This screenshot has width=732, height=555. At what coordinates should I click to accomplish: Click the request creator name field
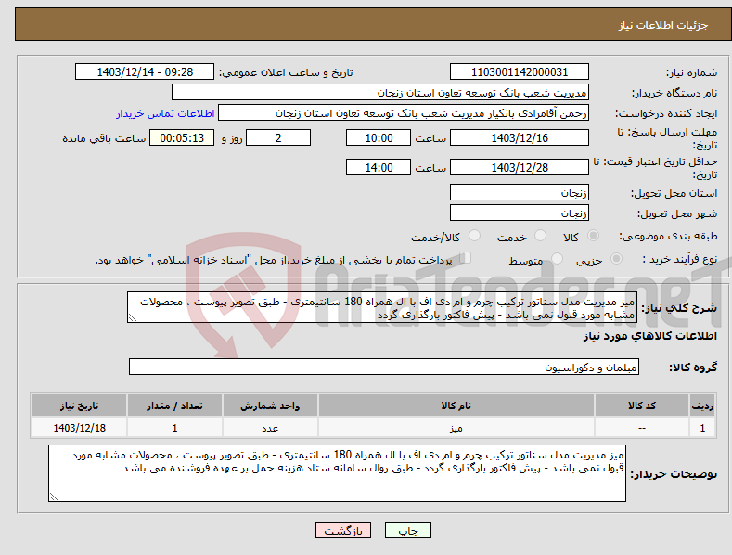[x=404, y=113]
